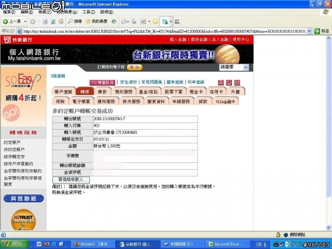The width and height of the screenshot is (332, 249).
Task: Switch to the 帳戶查詢 tab
Action: tap(63, 92)
